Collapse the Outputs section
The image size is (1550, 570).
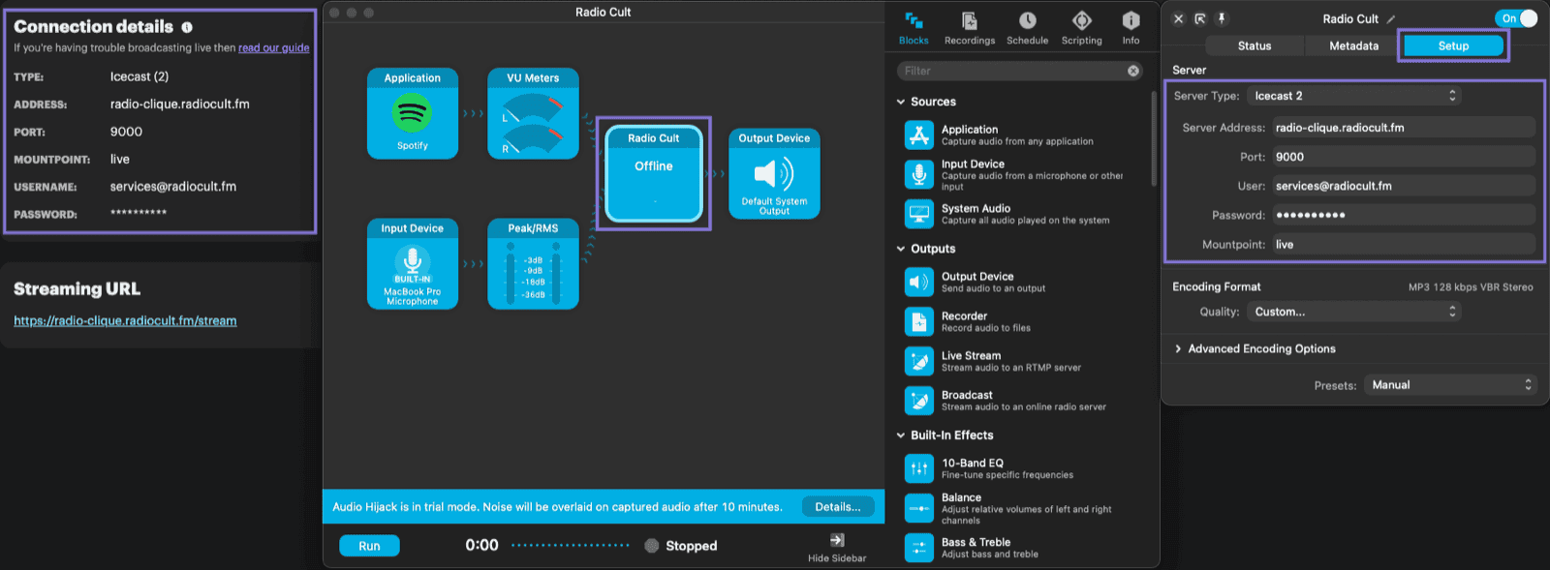tap(901, 249)
